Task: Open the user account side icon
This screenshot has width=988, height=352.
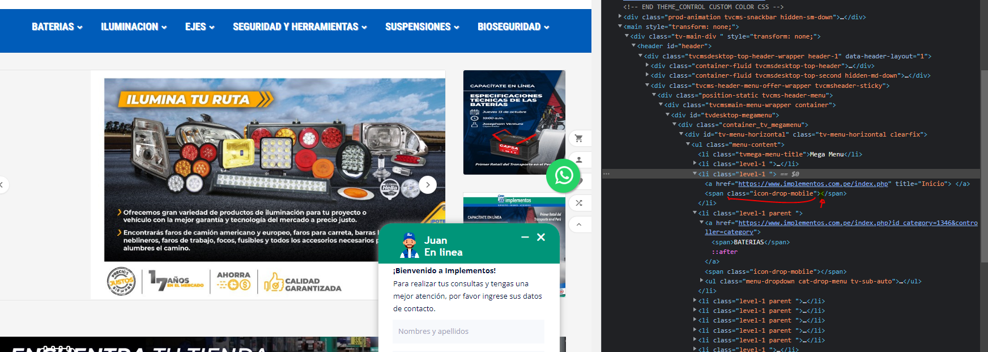Action: click(x=579, y=159)
